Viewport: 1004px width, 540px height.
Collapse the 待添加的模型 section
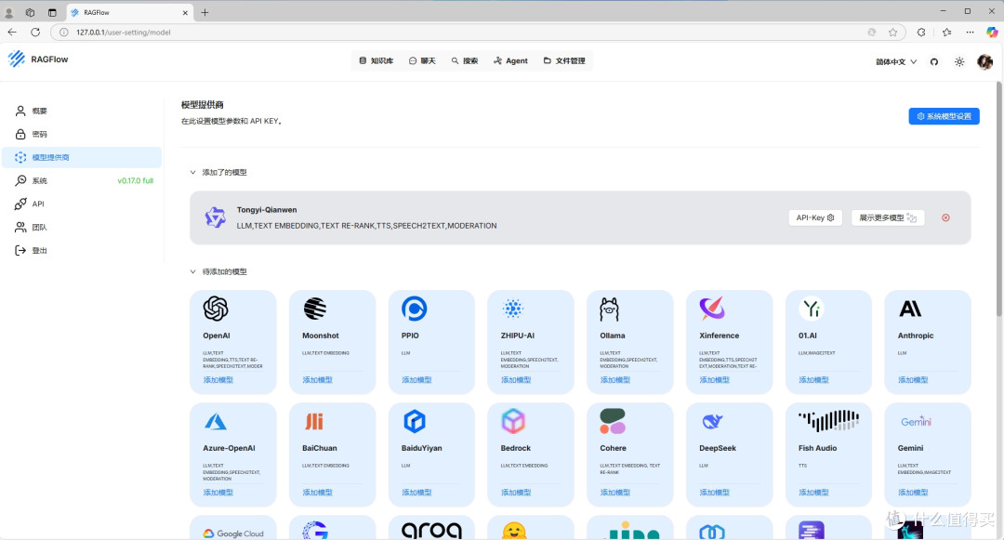pyautogui.click(x=192, y=271)
